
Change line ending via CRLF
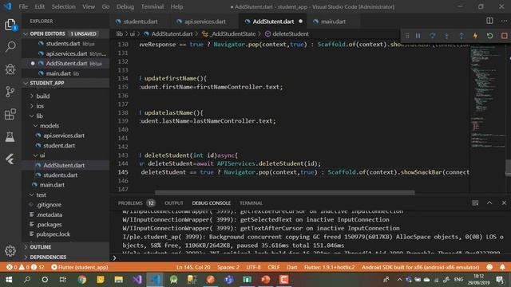tap(273, 267)
